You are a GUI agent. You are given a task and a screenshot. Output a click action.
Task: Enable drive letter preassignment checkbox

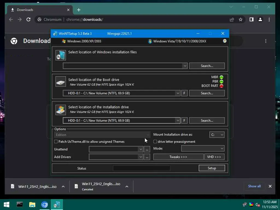point(155,142)
